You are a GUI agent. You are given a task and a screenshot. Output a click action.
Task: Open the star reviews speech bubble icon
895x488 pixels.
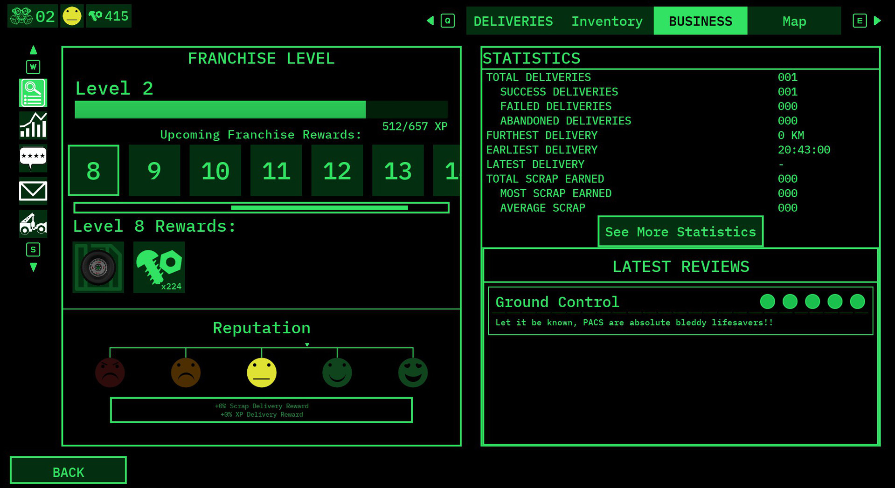tap(33, 158)
